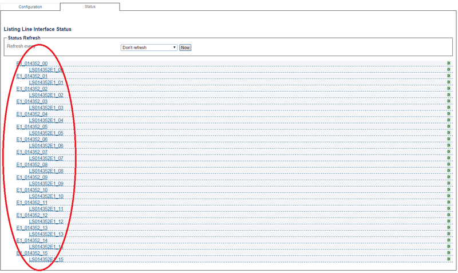Open the LS014352E1_11 link

point(46,209)
